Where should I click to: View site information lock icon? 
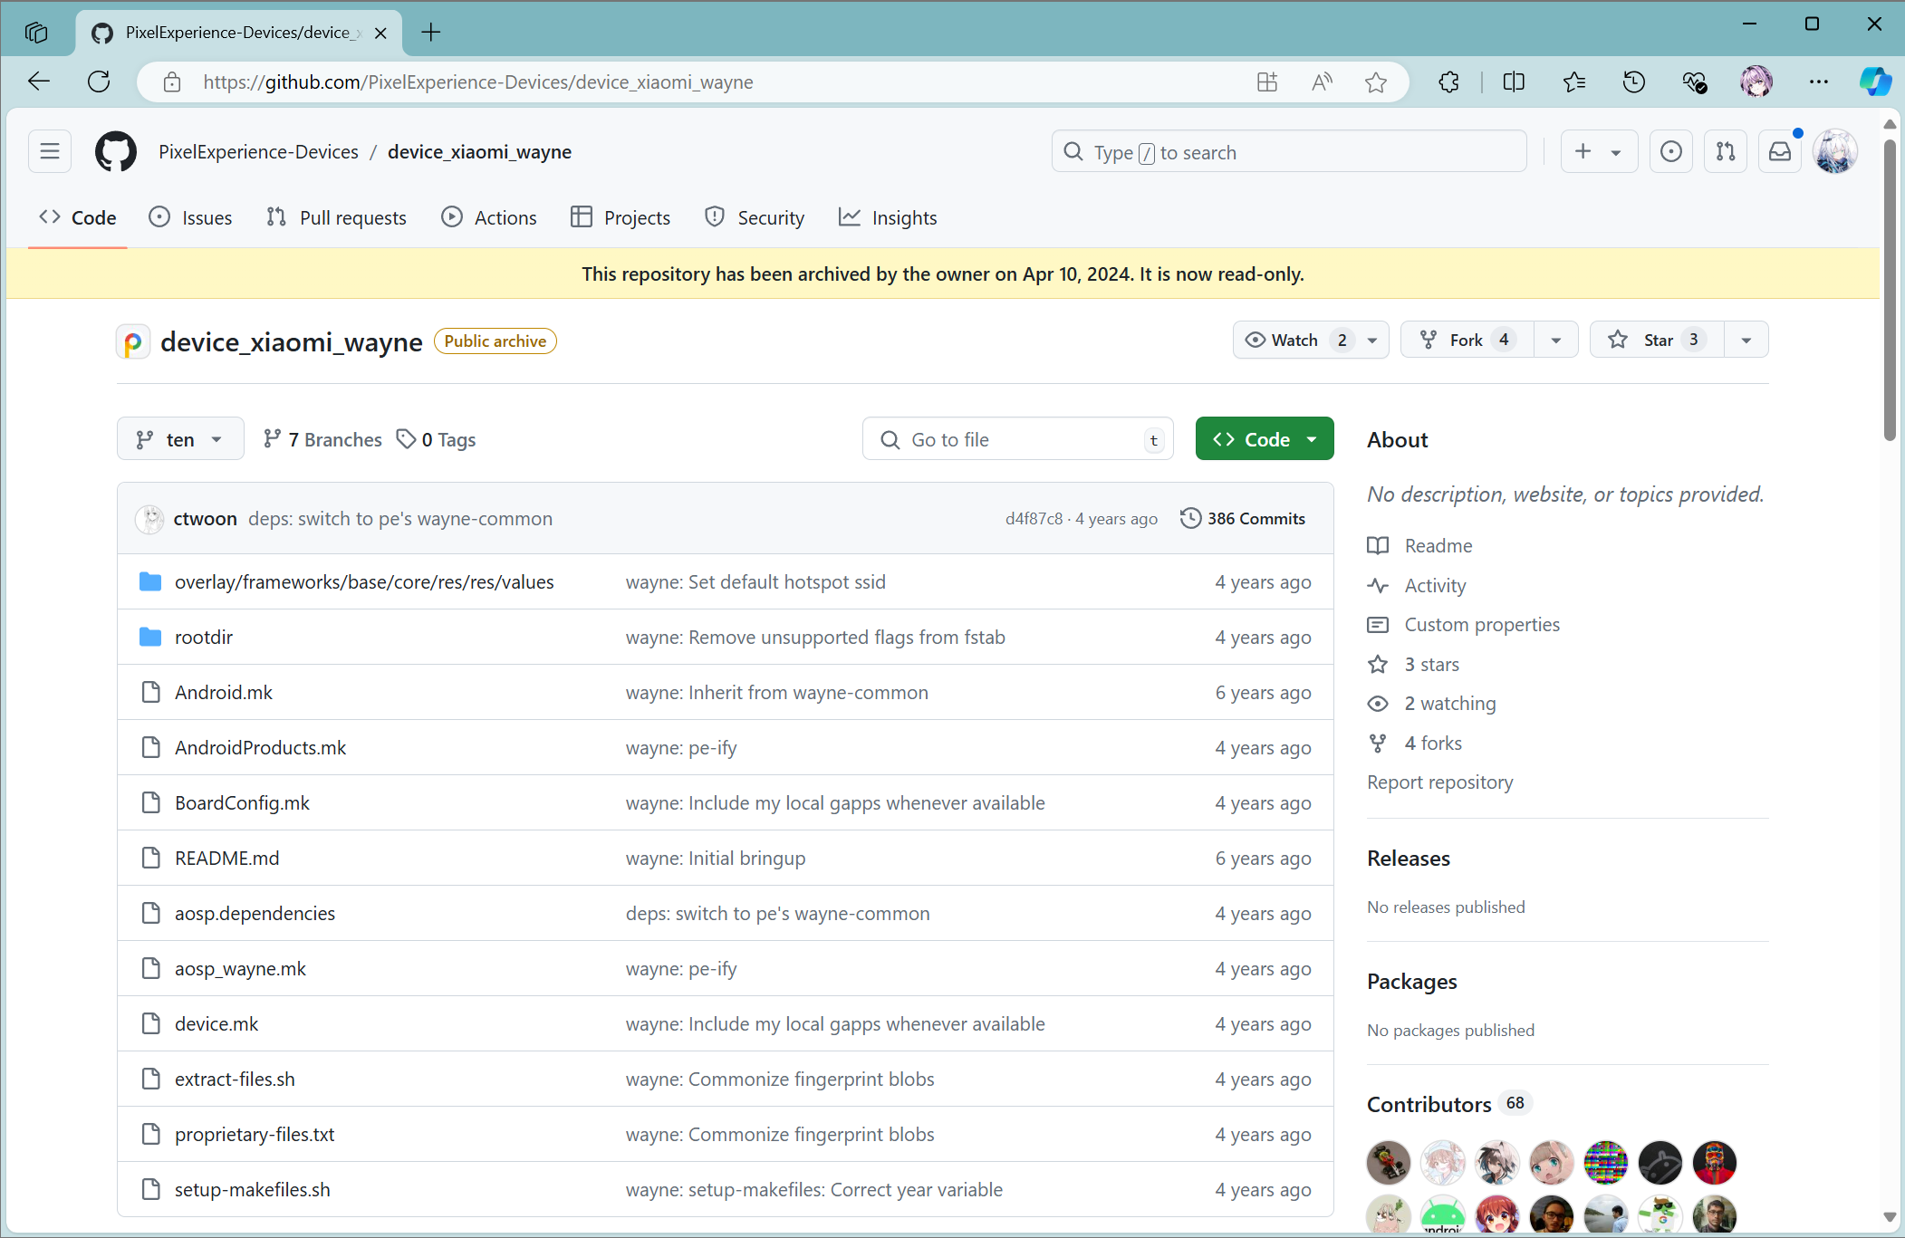click(172, 82)
